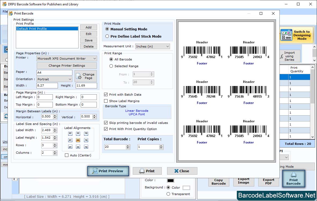
Task: Click page Width input field
Action: click(x=47, y=85)
